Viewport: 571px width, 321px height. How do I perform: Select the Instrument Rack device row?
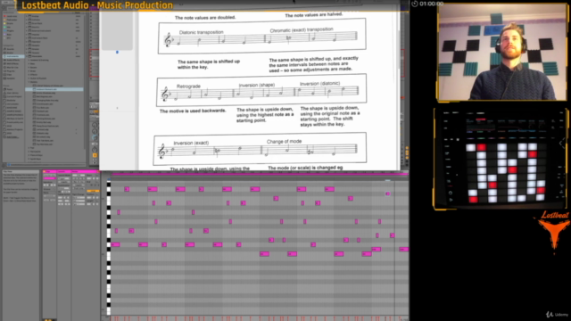tap(54, 37)
